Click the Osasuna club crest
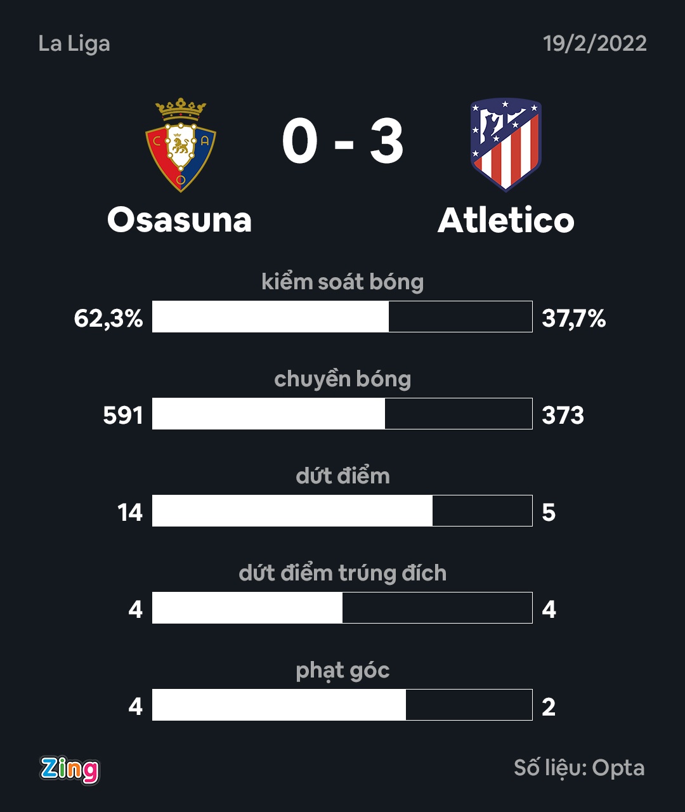685x812 pixels. click(x=181, y=145)
